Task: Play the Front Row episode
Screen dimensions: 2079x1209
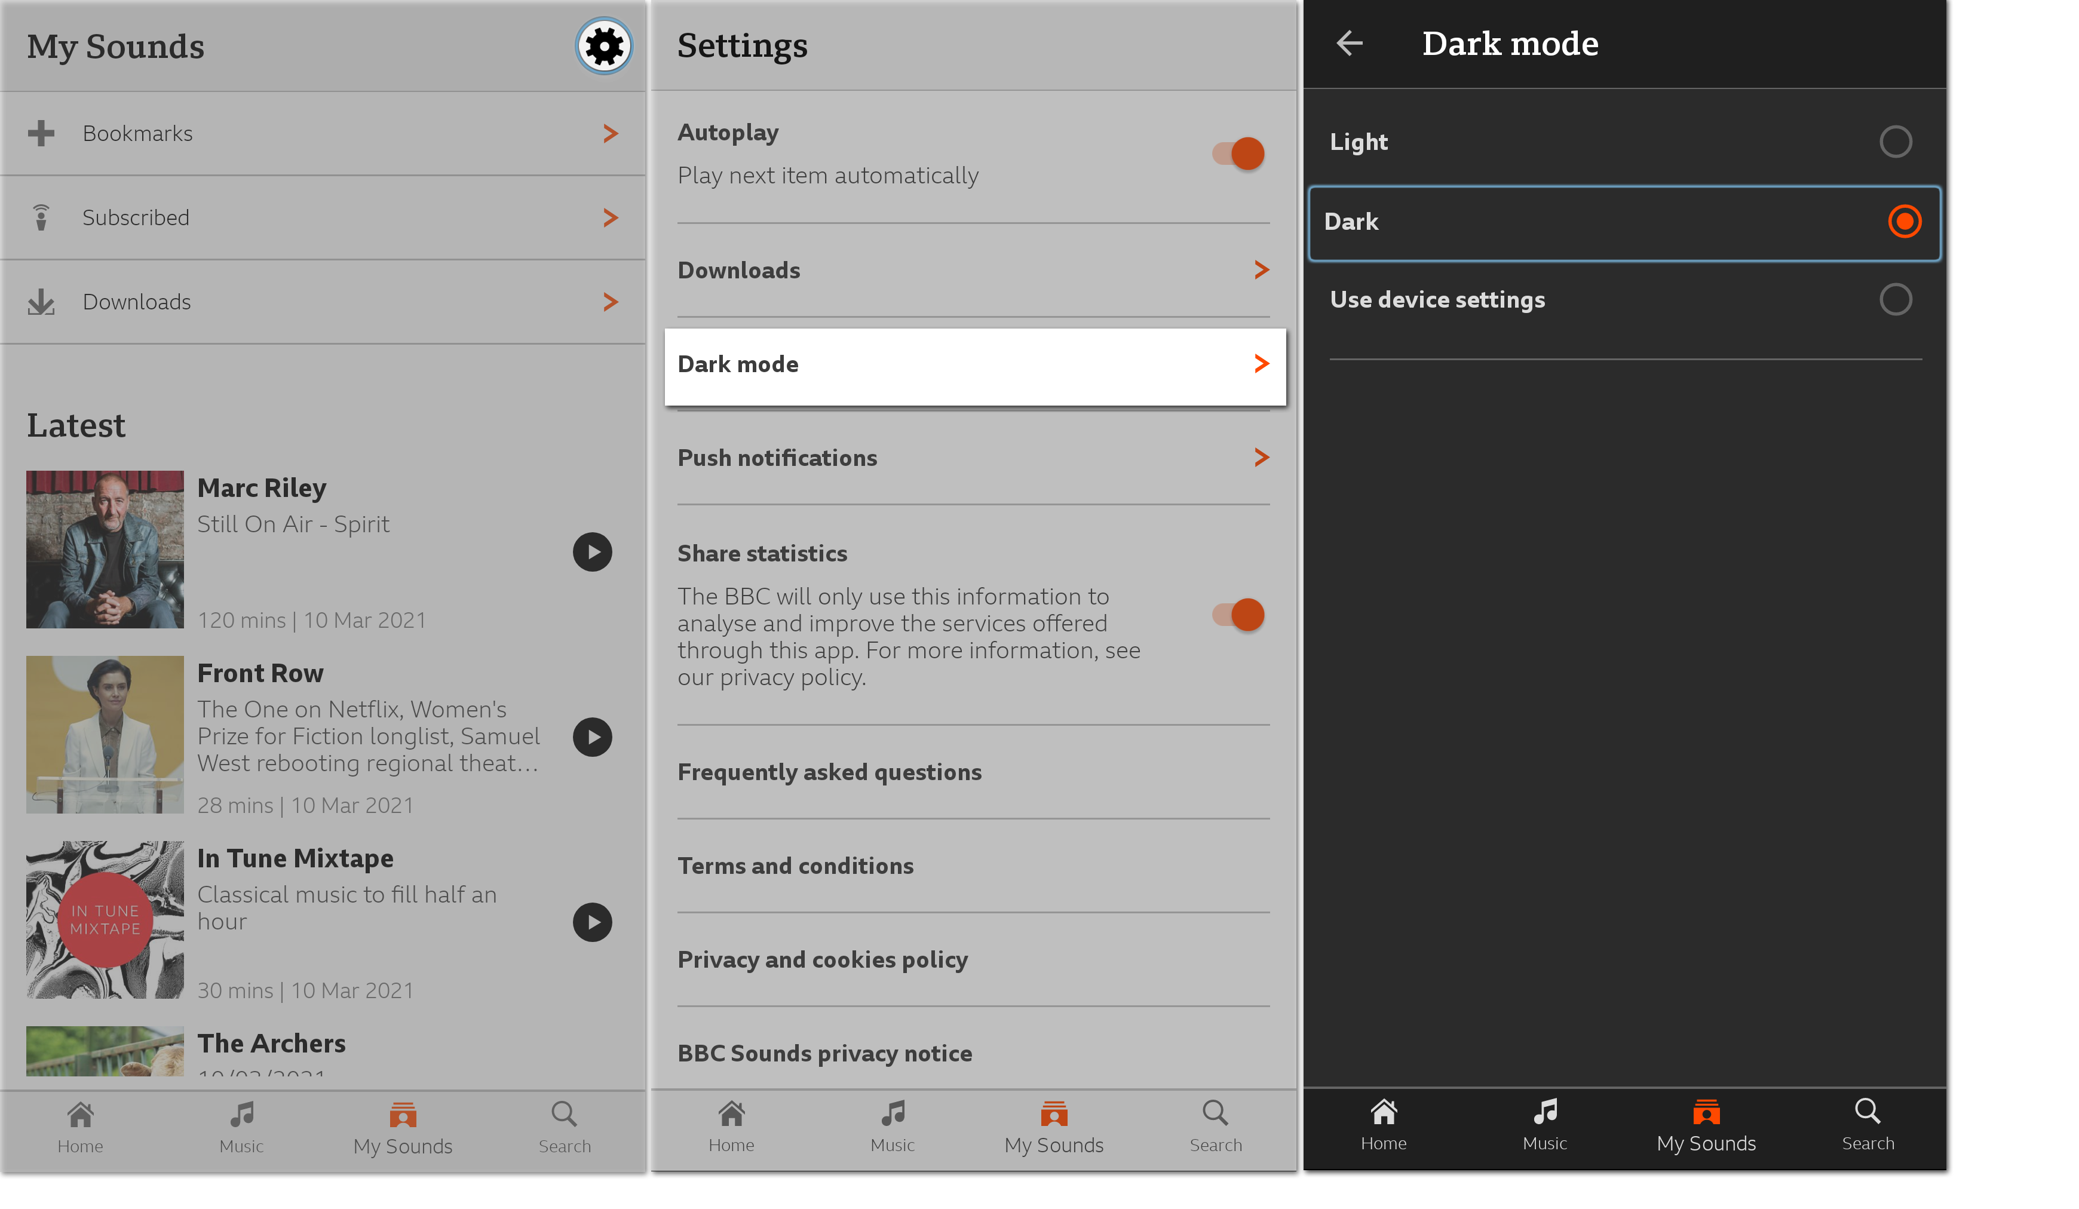Action: click(593, 737)
